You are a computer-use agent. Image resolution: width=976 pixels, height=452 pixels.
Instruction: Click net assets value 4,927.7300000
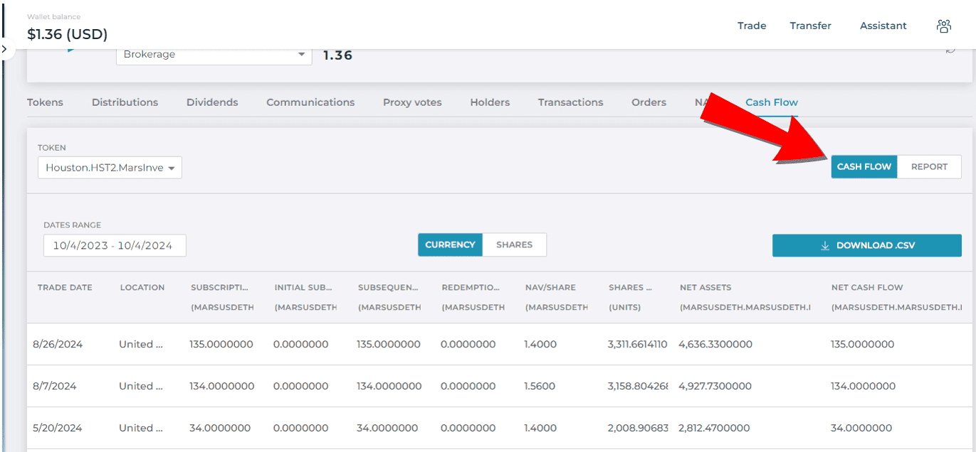(715, 386)
